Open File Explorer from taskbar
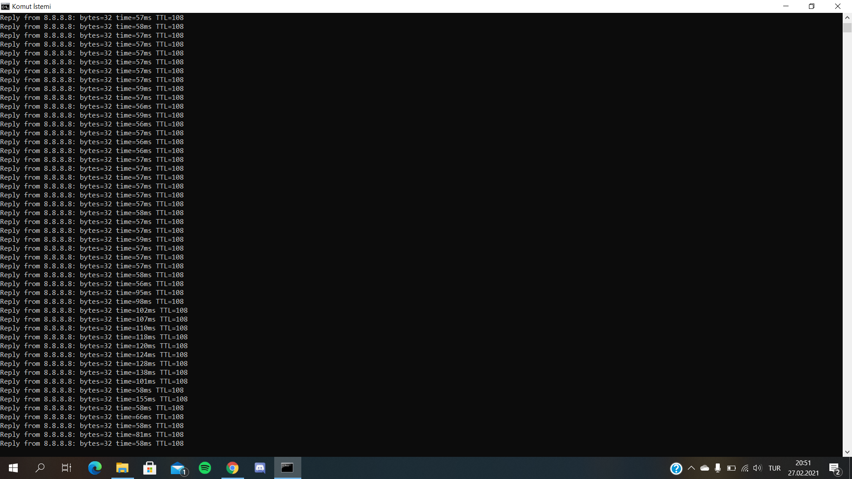The image size is (852, 479). pyautogui.click(x=122, y=468)
